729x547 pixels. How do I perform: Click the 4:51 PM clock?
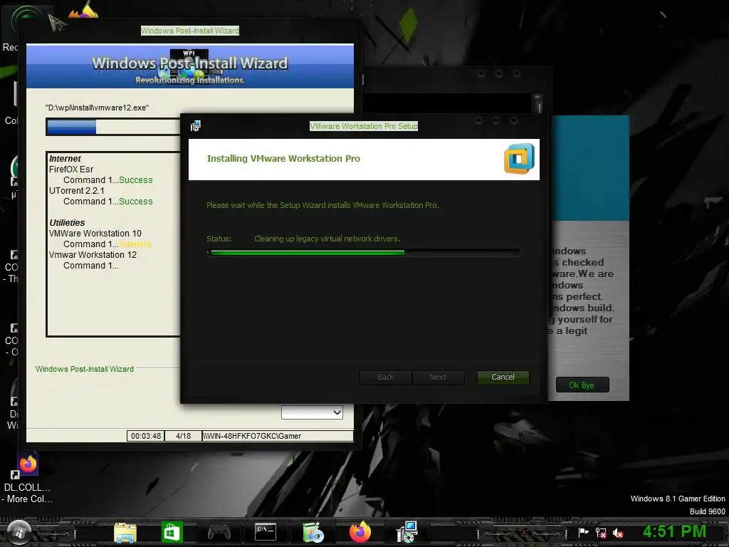[x=675, y=531]
